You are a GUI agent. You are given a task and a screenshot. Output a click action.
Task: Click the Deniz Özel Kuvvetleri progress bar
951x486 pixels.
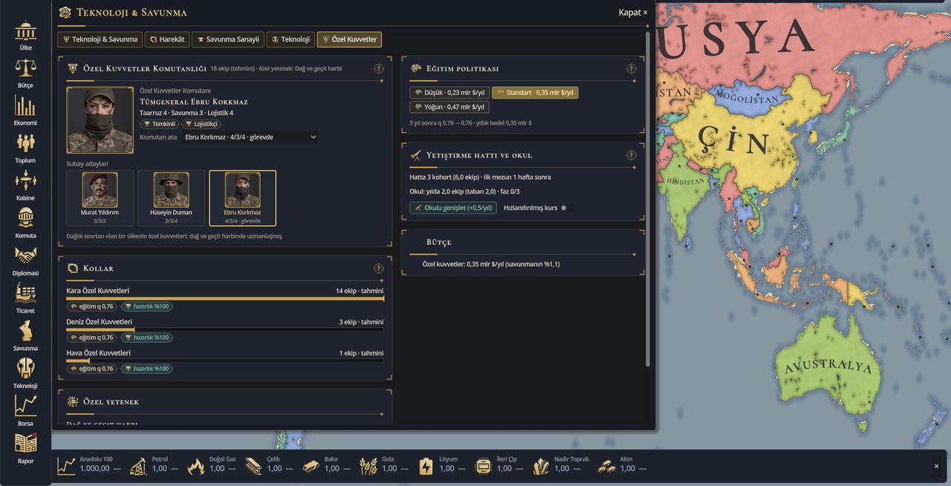[x=225, y=329]
